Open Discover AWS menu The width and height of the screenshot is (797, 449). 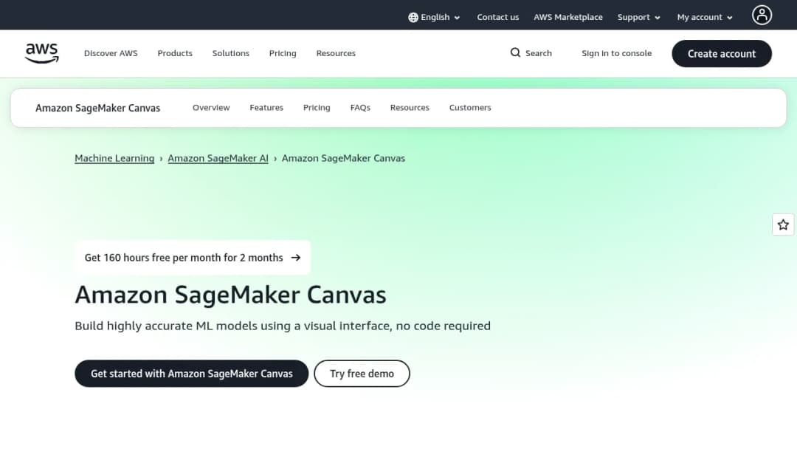111,53
